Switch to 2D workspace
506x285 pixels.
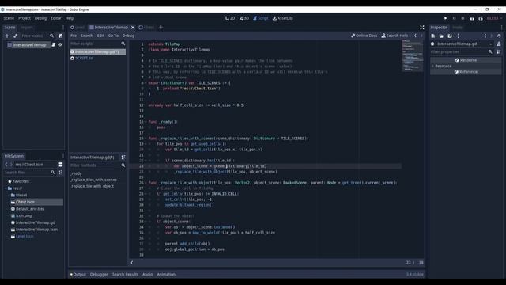tap(230, 18)
